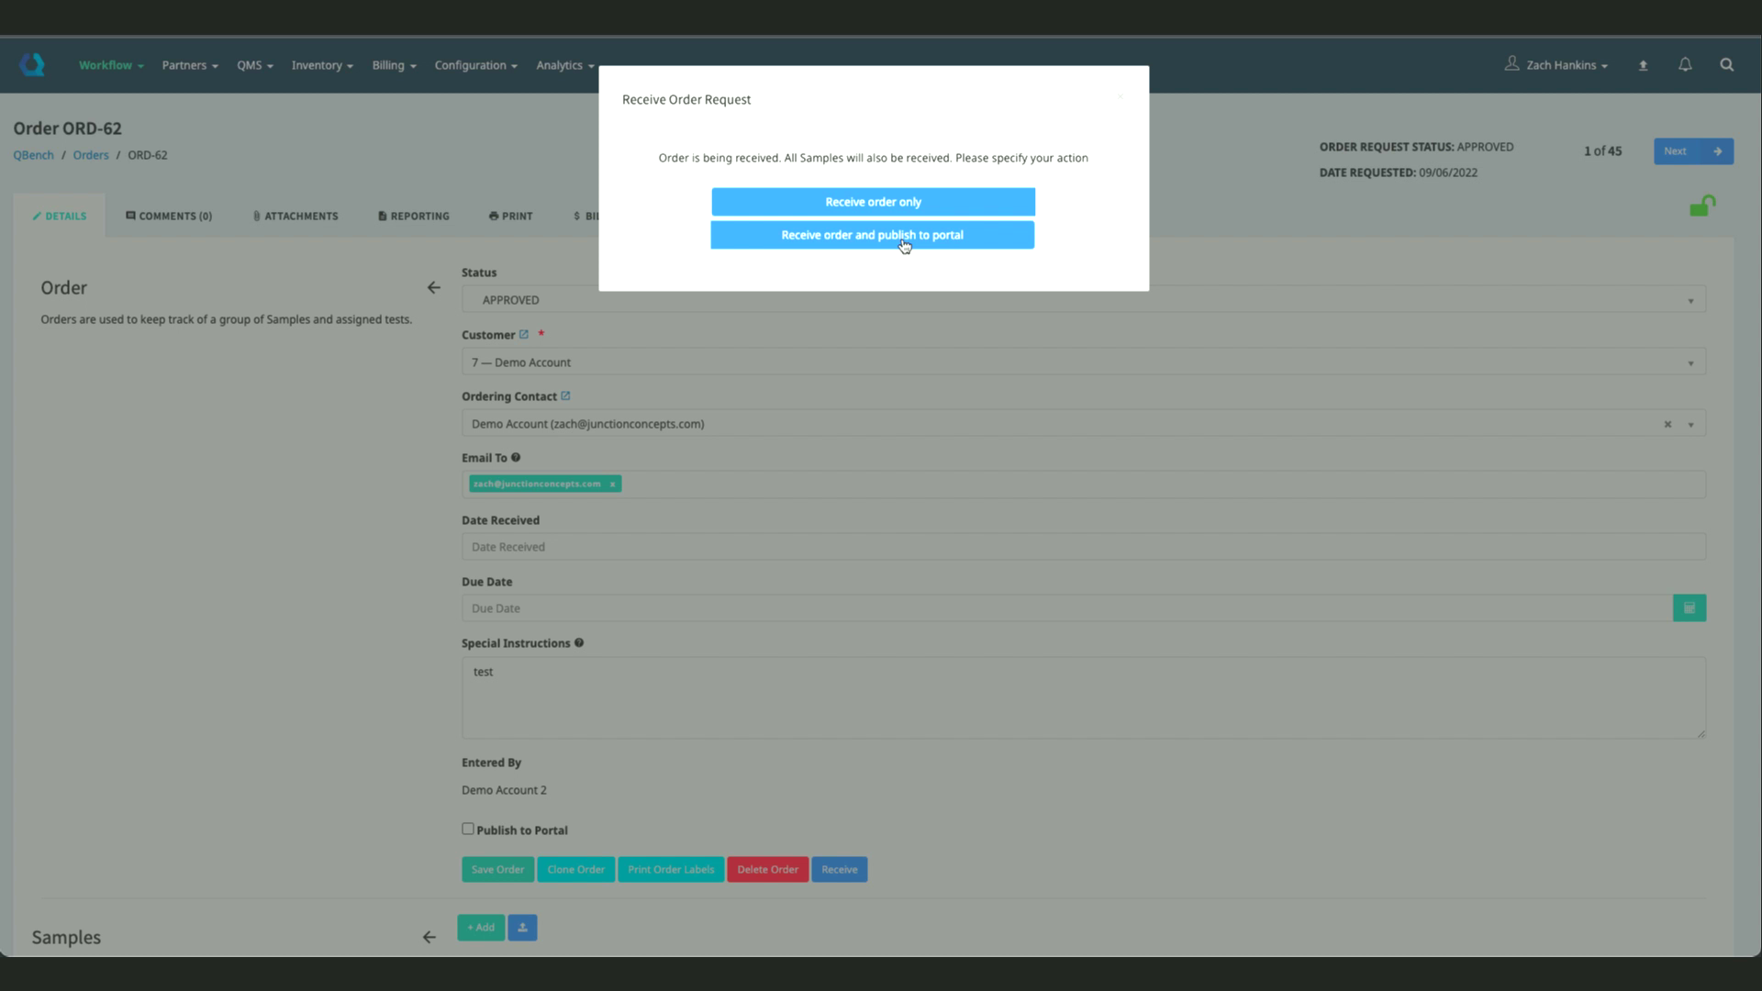Click the green unlock padlock icon

[x=1701, y=206]
